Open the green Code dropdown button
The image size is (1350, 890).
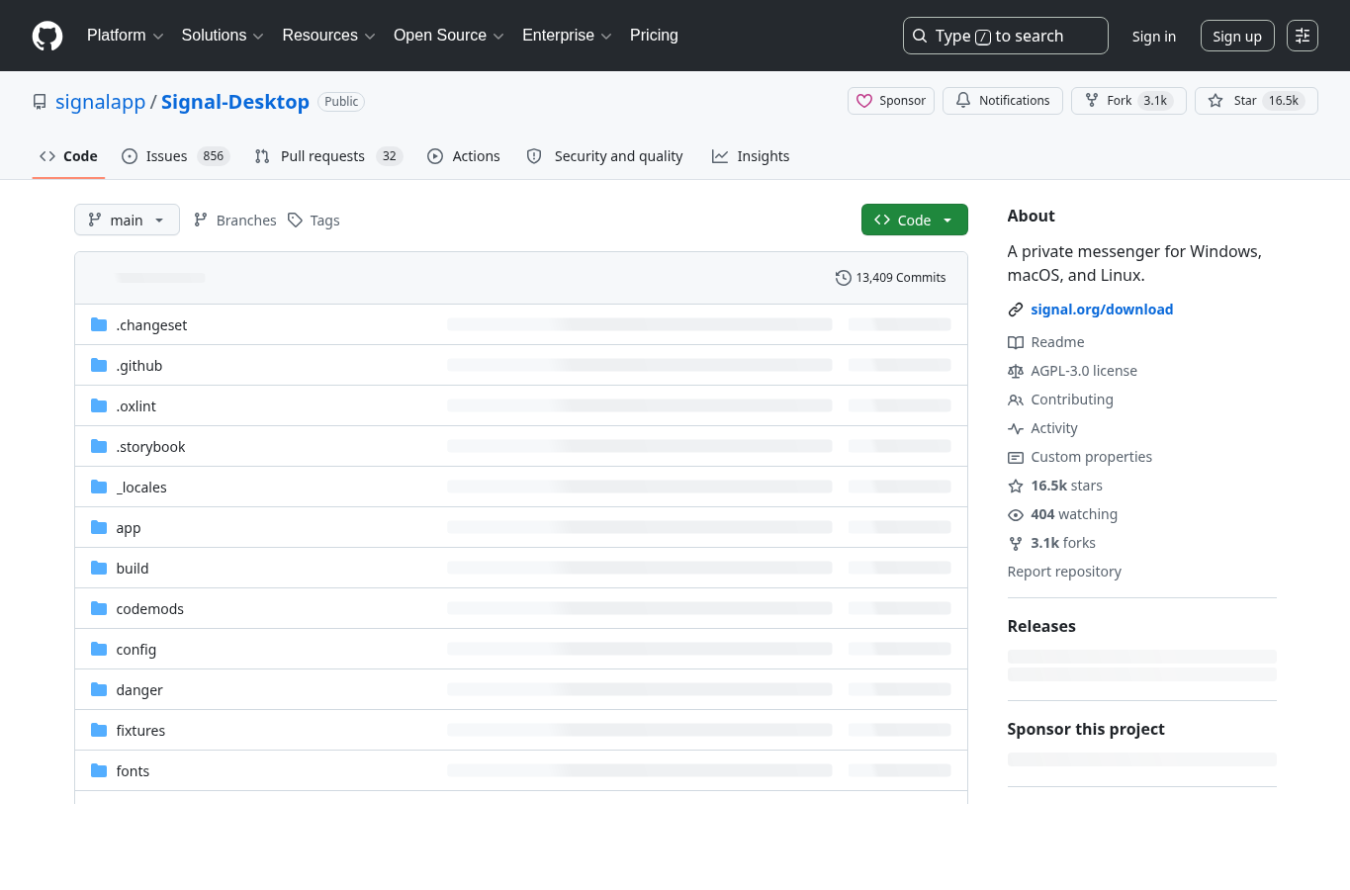coord(915,220)
